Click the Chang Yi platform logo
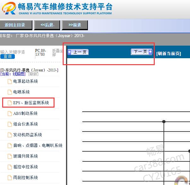 coord(9,8)
